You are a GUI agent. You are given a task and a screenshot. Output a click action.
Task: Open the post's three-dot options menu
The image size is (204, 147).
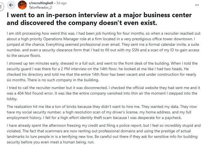click(x=197, y=5)
